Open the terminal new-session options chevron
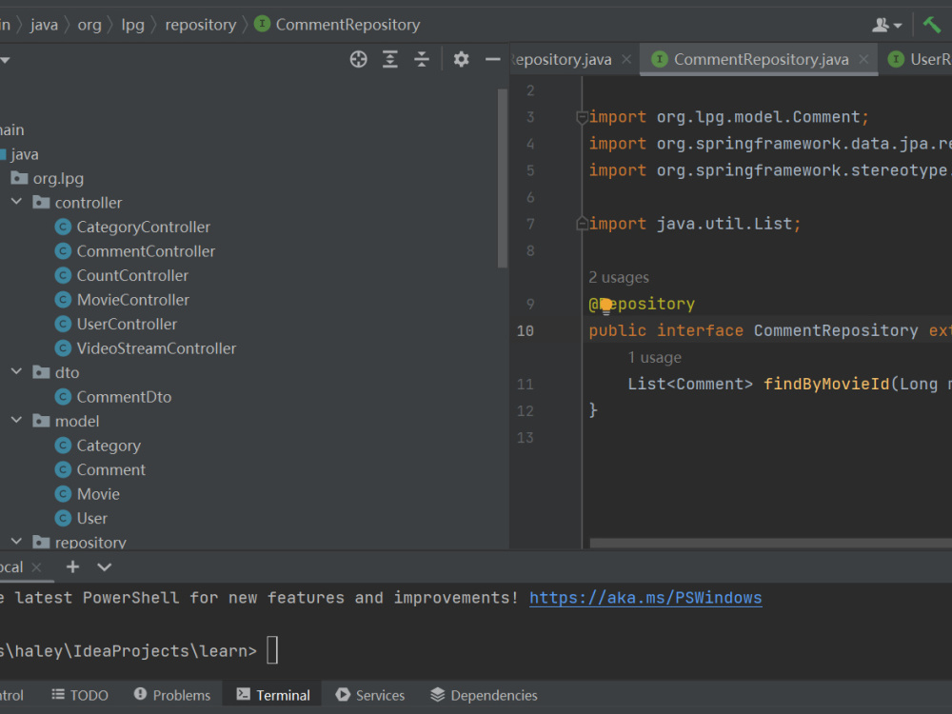Screen dimensions: 952x714 (x=105, y=567)
